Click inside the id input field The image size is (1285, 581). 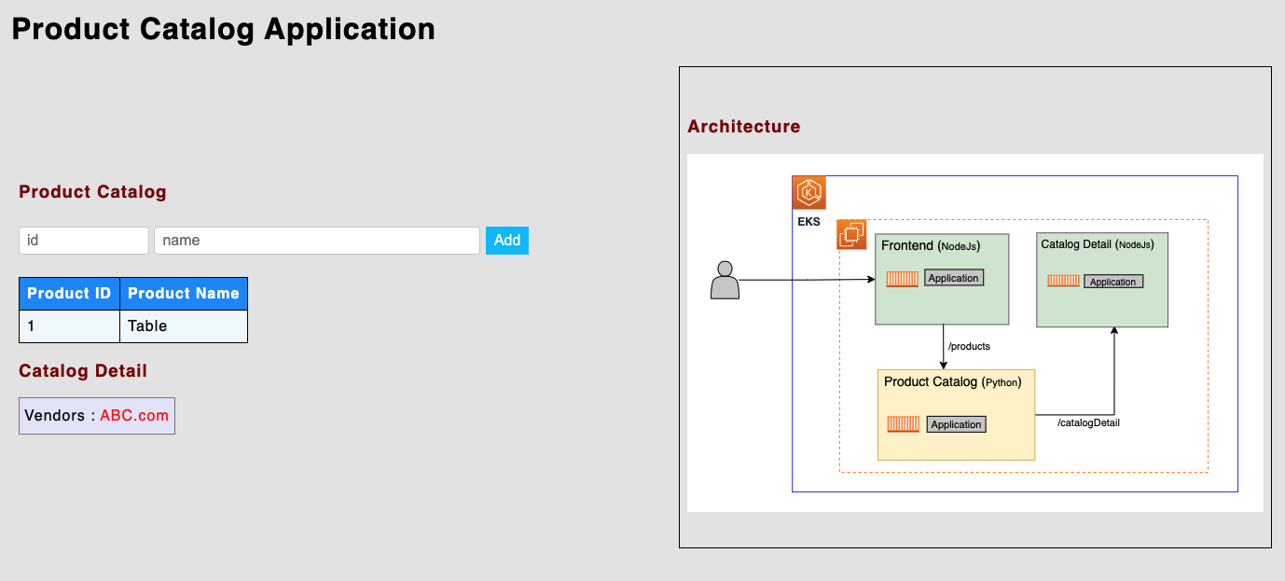pos(83,240)
